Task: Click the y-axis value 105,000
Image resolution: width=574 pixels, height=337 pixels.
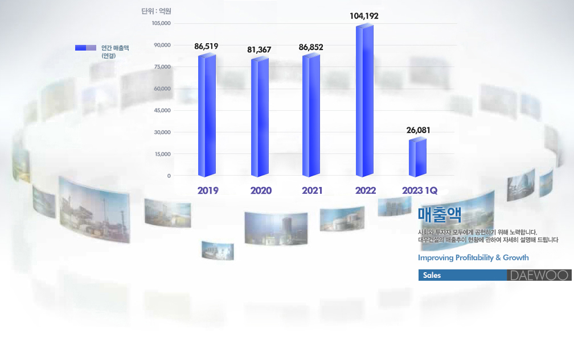Action: pos(161,23)
